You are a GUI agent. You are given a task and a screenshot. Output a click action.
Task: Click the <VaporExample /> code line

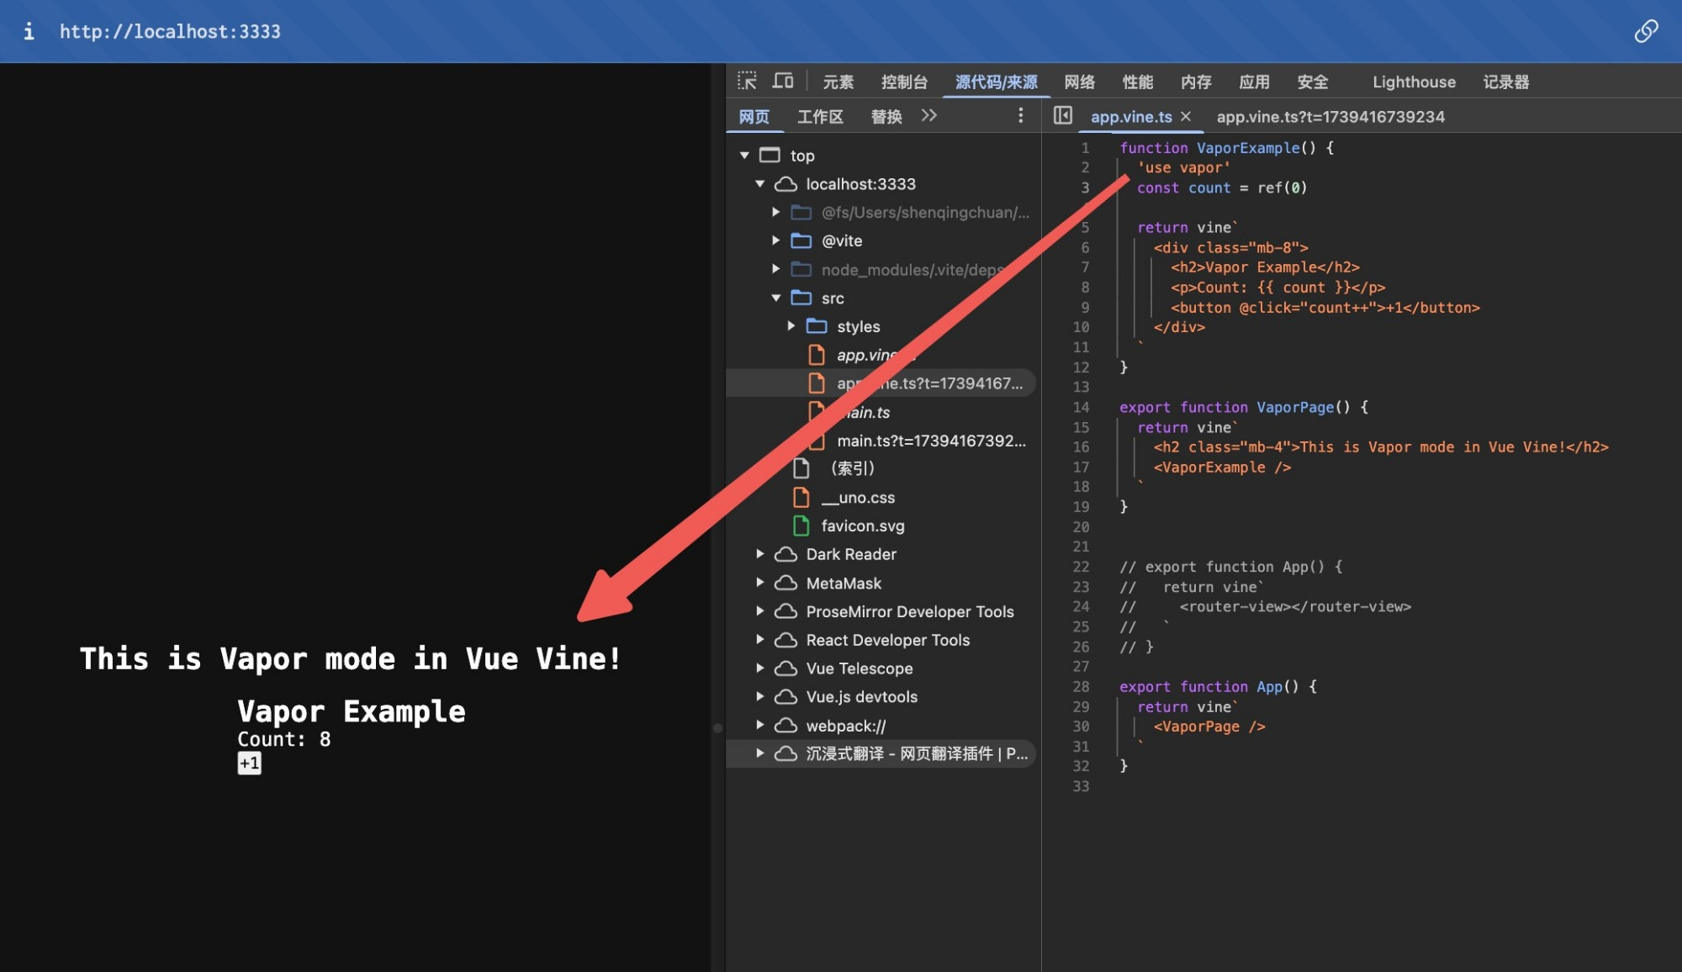pos(1222,467)
